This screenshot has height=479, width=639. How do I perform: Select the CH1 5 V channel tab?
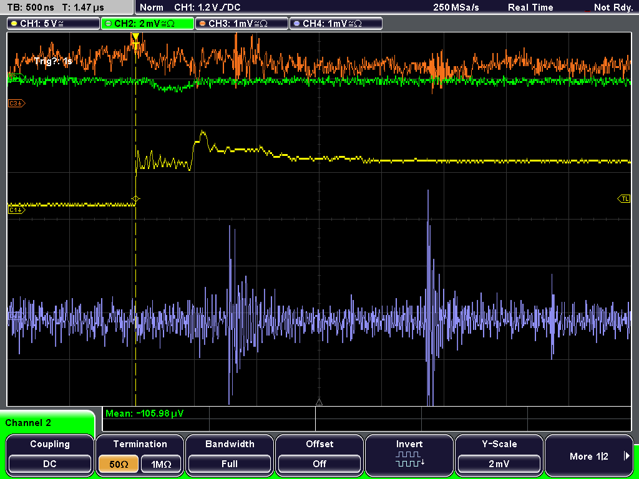tap(54, 24)
